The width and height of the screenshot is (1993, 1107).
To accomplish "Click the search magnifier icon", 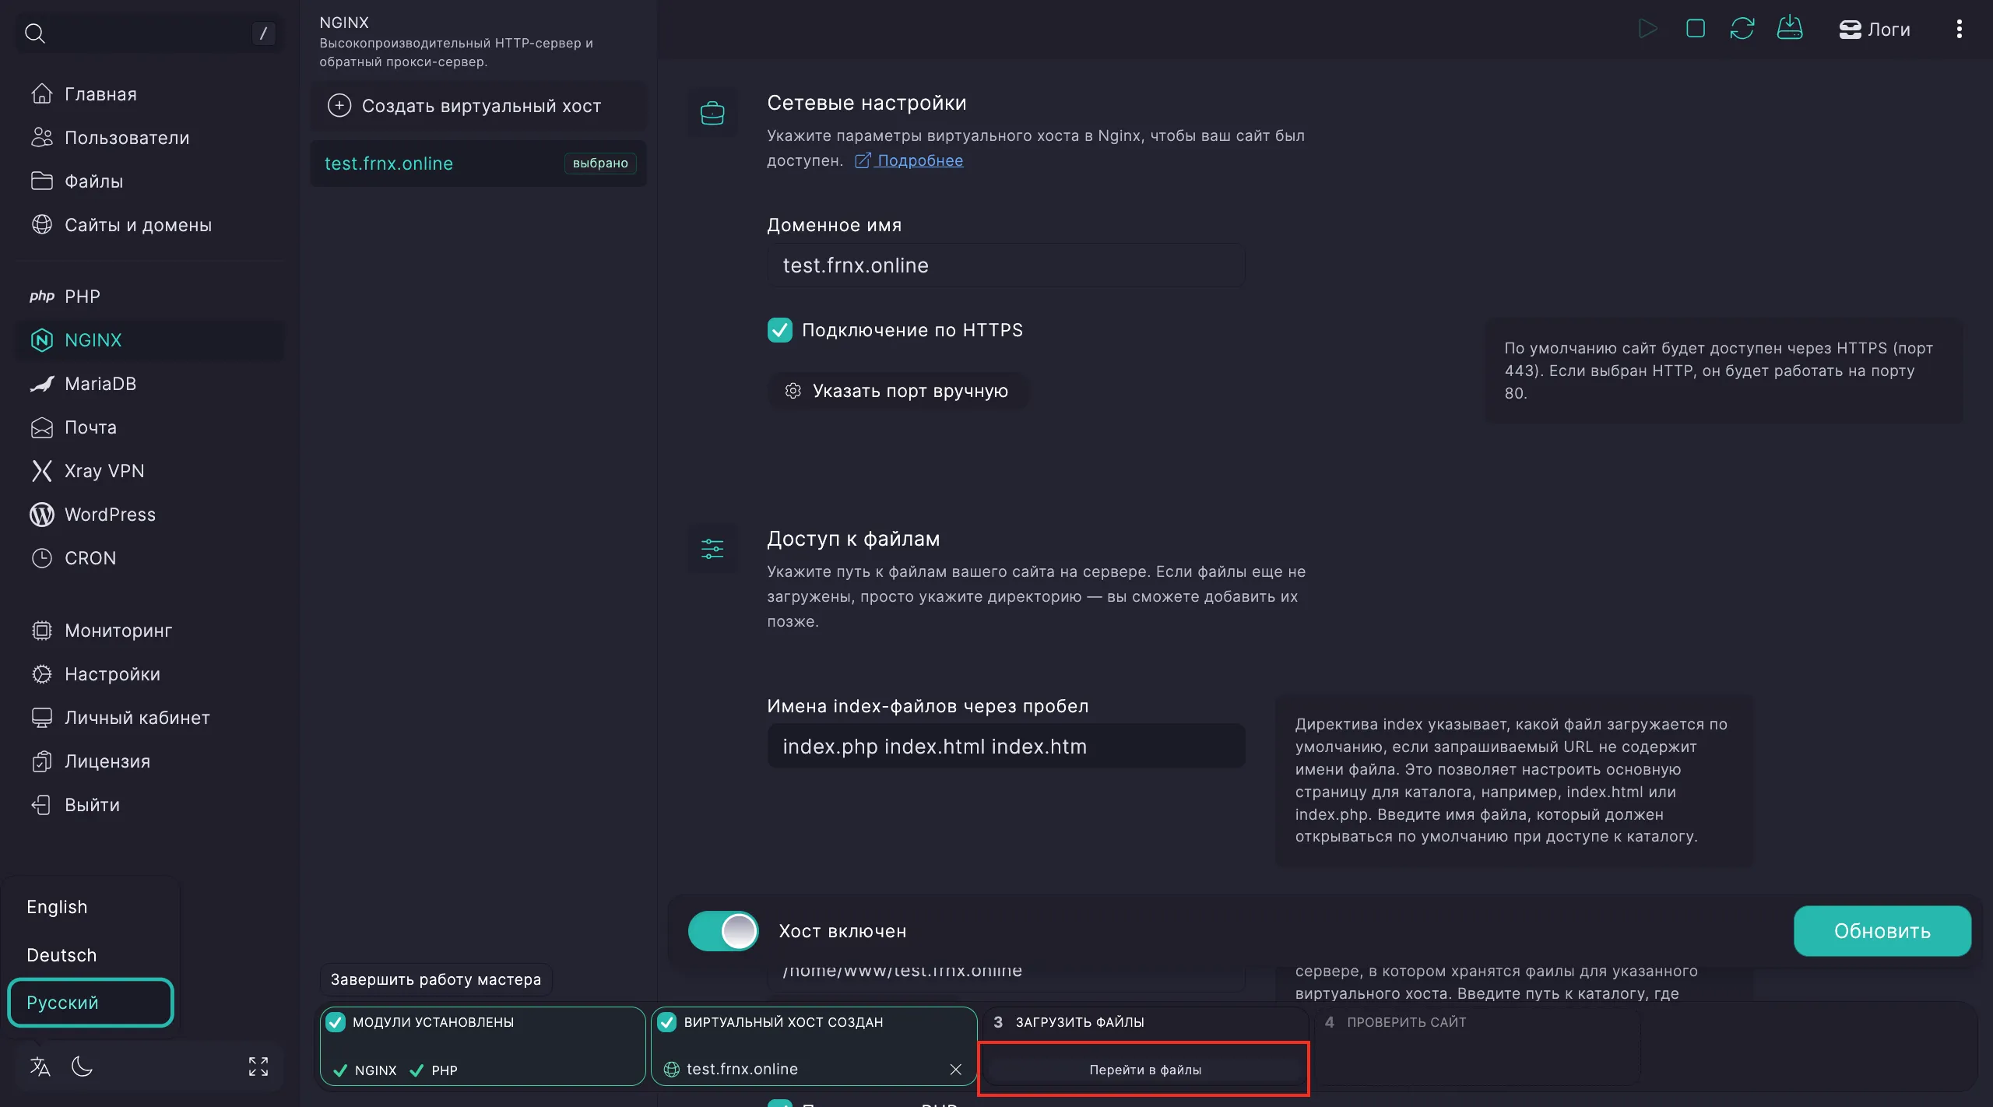I will pos(35,33).
